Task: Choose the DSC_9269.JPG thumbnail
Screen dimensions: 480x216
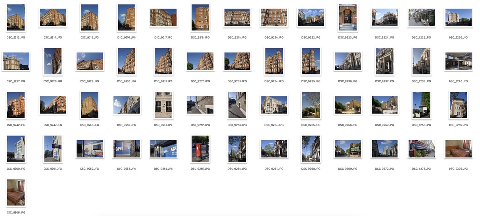Action: pos(348,149)
